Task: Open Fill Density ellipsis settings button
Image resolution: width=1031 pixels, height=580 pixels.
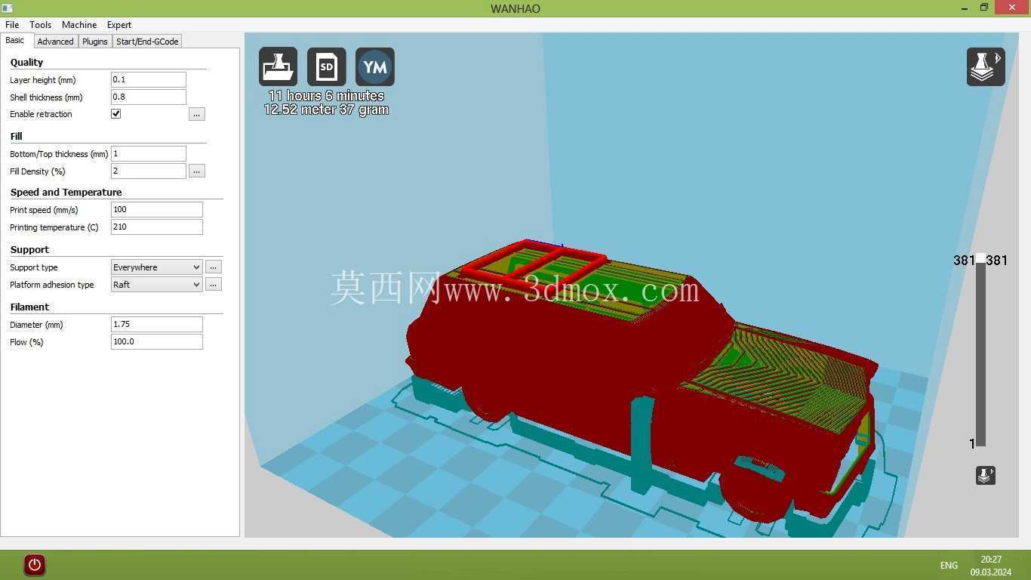Action: [197, 171]
